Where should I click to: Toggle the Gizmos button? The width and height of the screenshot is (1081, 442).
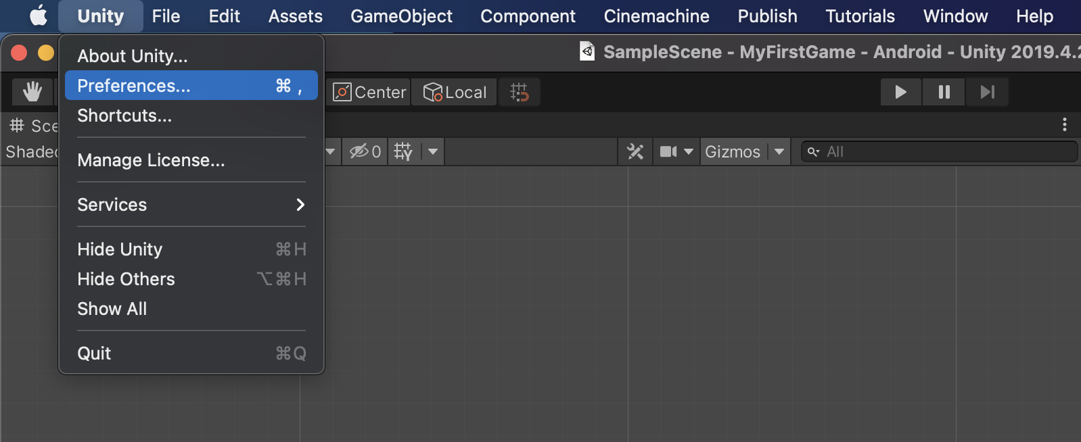click(x=733, y=151)
